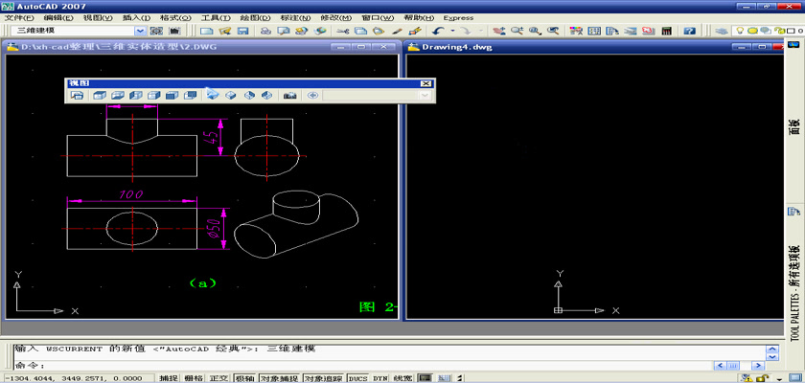805x383 pixels.
Task: Click the Publish icon
Action: pos(301,31)
